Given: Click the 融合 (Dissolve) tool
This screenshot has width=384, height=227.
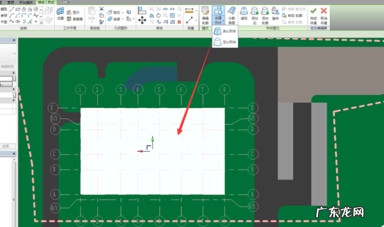Looking at the screenshot, I should pos(275,15).
